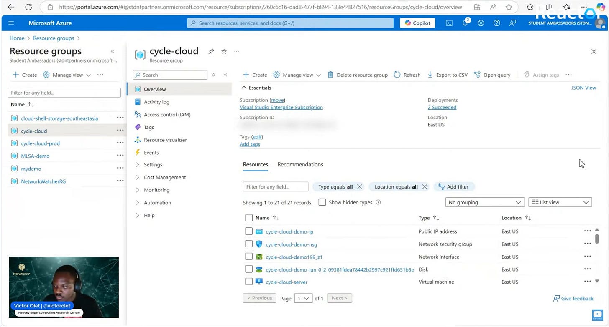Enable Show hidden types checkbox
Viewport: 609px width, 327px height.
(322, 202)
